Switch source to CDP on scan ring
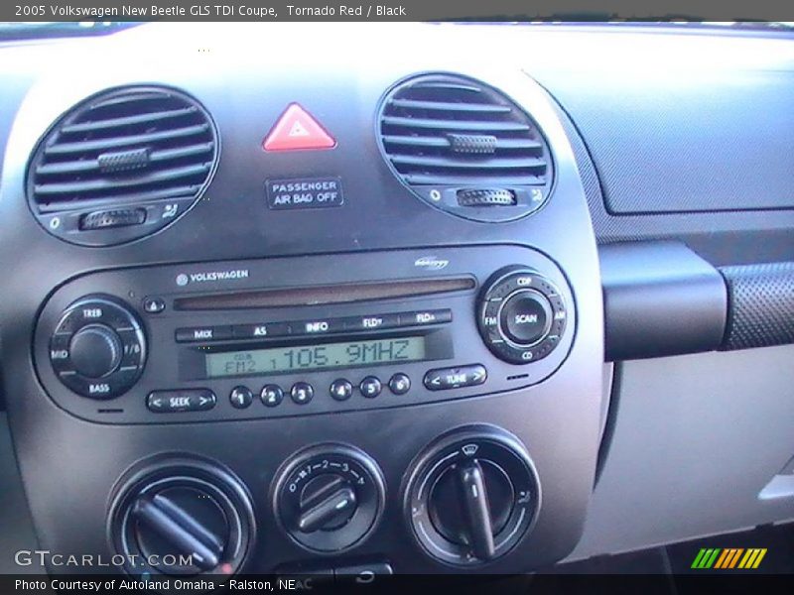Screen dimensions: 794x595 tap(525, 281)
